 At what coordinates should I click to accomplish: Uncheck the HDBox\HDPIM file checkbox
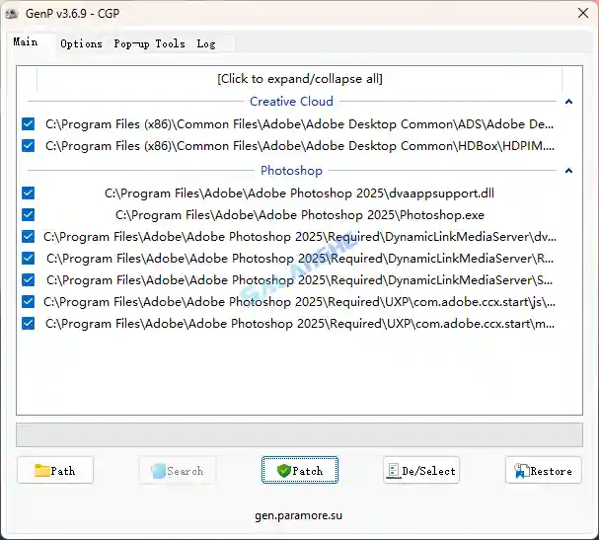(x=28, y=145)
